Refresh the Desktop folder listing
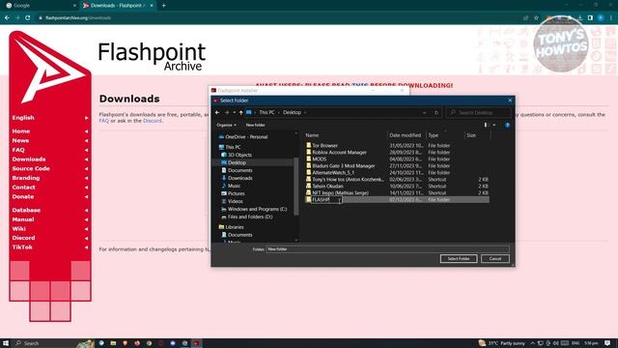 pos(436,112)
